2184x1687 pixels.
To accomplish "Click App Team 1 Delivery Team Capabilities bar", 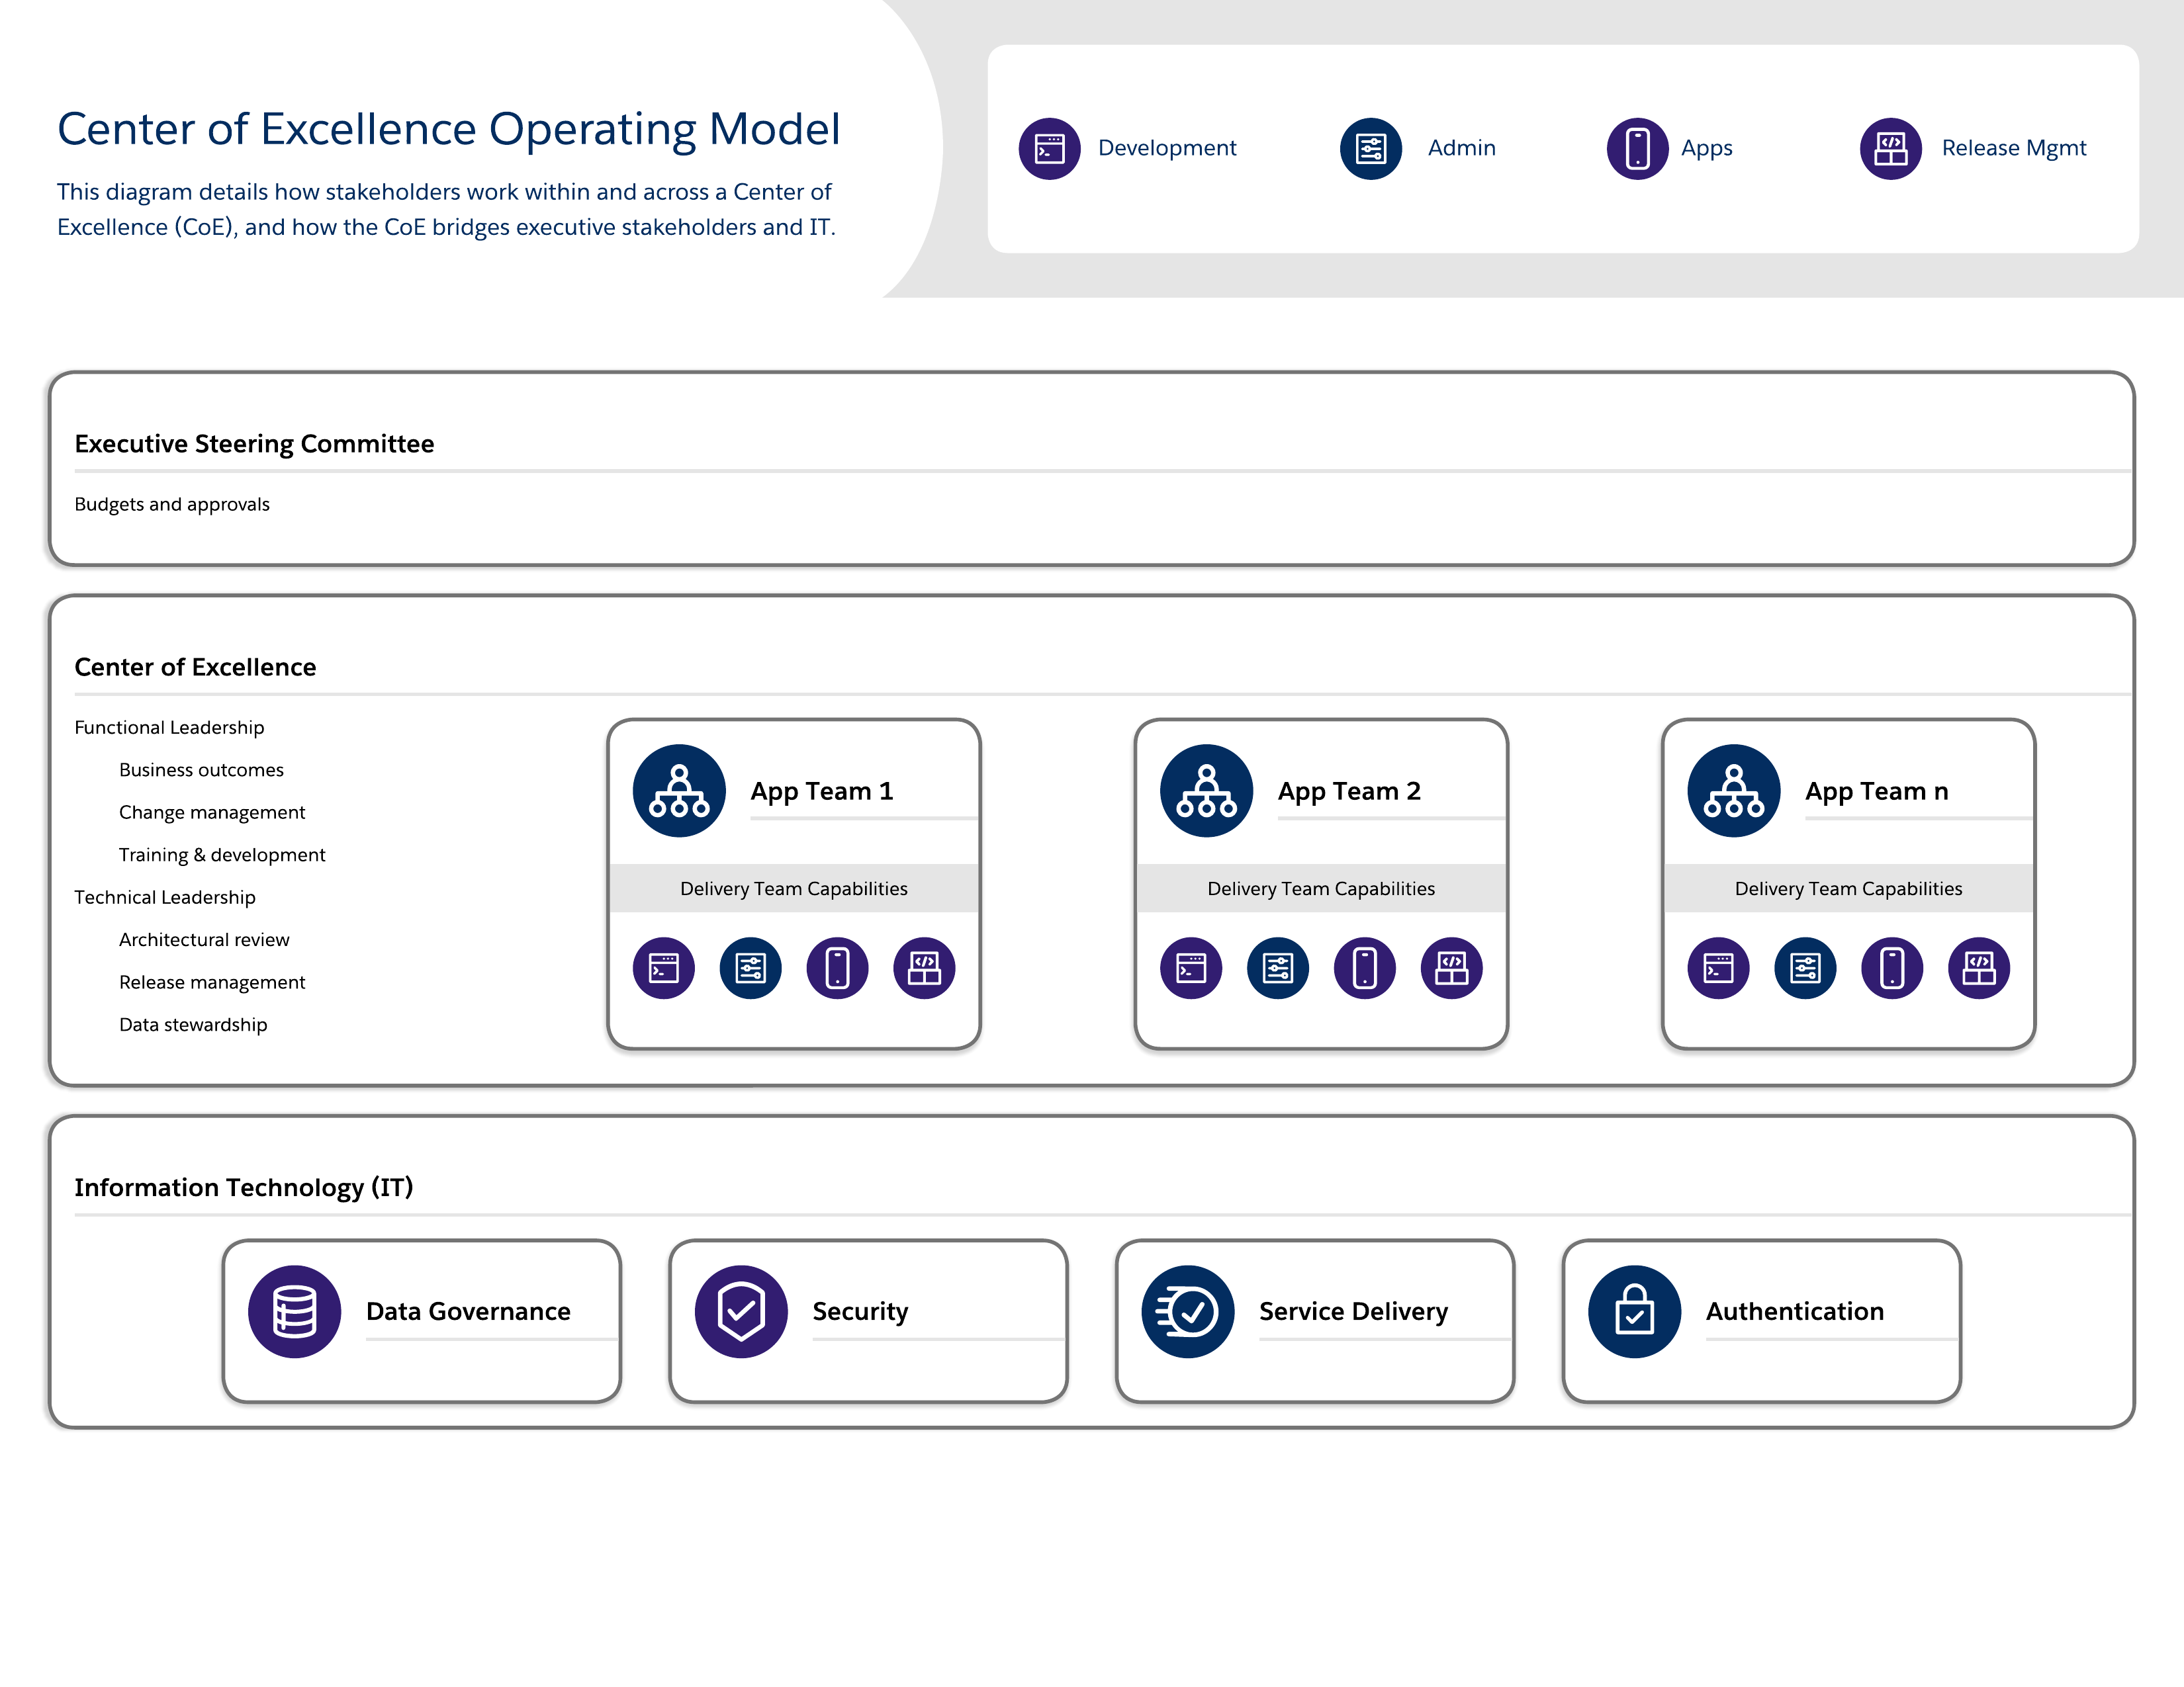I will [x=794, y=888].
